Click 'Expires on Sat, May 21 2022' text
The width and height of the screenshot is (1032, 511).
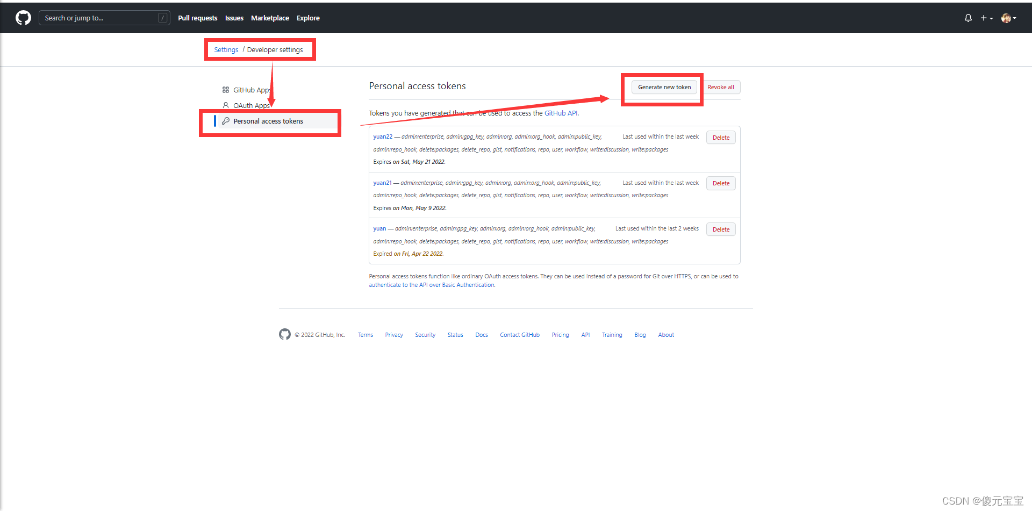[x=410, y=162]
